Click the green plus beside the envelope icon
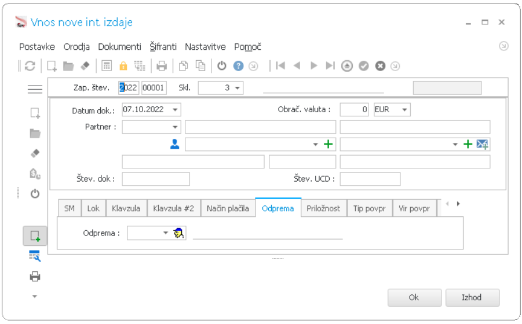This screenshot has height=324, width=522. tap(468, 144)
